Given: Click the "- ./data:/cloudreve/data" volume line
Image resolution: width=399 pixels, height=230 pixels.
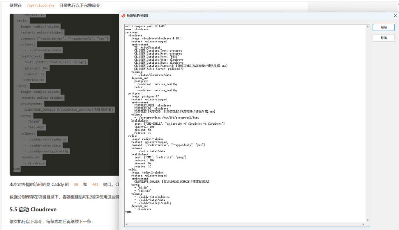Looking at the screenshot, I should click(x=153, y=75).
